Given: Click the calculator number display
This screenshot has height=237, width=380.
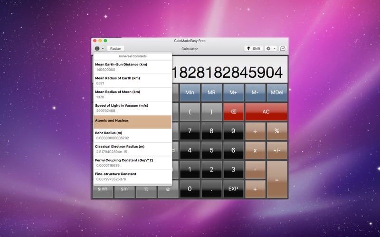Looking at the screenshot, I should (x=228, y=73).
